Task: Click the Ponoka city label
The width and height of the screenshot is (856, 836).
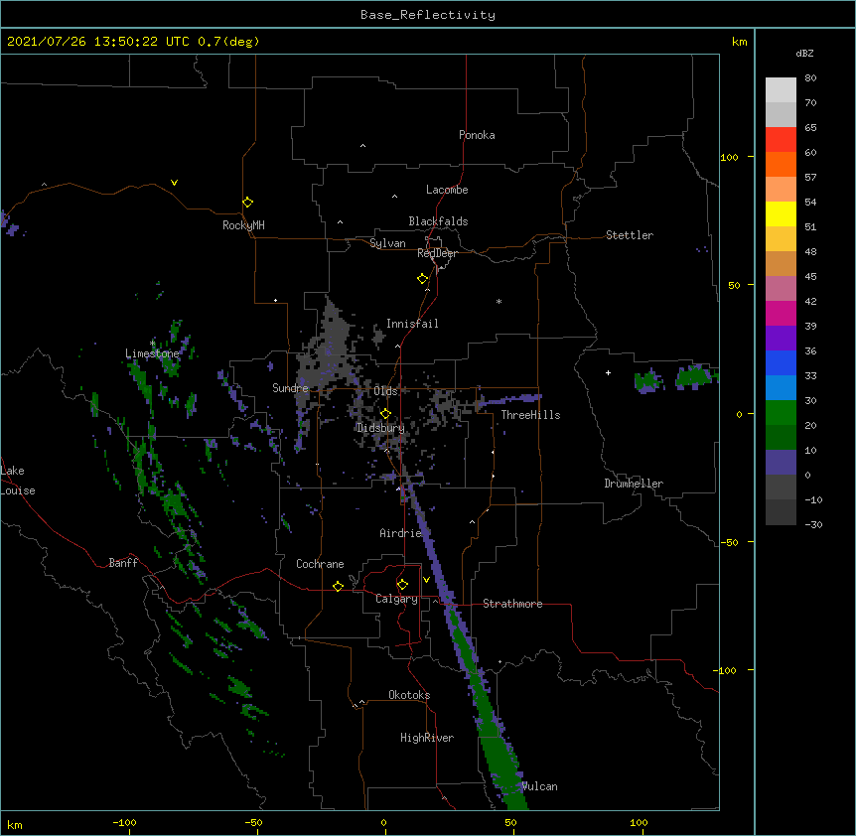Action: click(477, 135)
